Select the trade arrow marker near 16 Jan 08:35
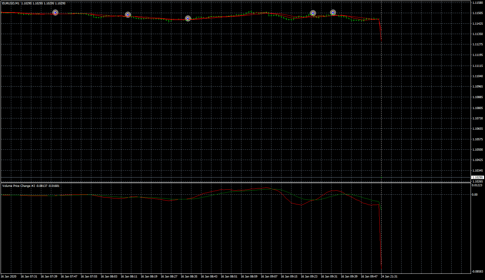Viewport: 485px width, 280px height. (x=188, y=19)
